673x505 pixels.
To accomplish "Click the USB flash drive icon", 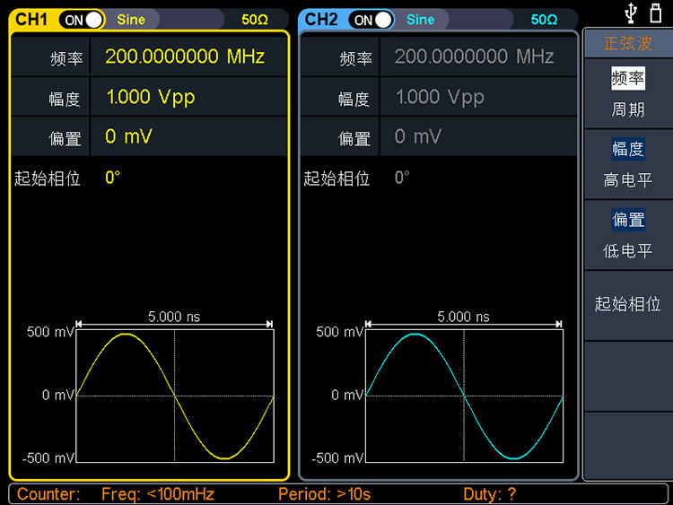I will (656, 13).
